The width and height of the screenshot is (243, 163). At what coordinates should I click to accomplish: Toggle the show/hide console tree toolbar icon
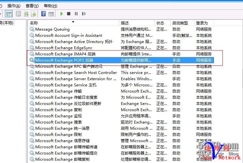point(9,14)
